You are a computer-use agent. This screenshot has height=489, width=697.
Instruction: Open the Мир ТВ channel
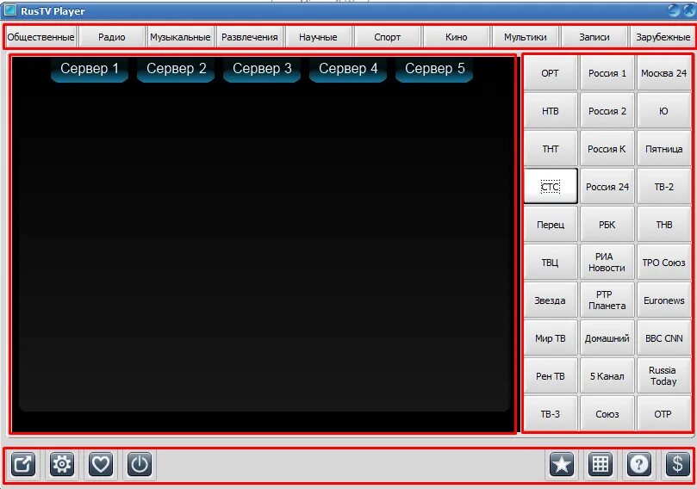coord(551,338)
